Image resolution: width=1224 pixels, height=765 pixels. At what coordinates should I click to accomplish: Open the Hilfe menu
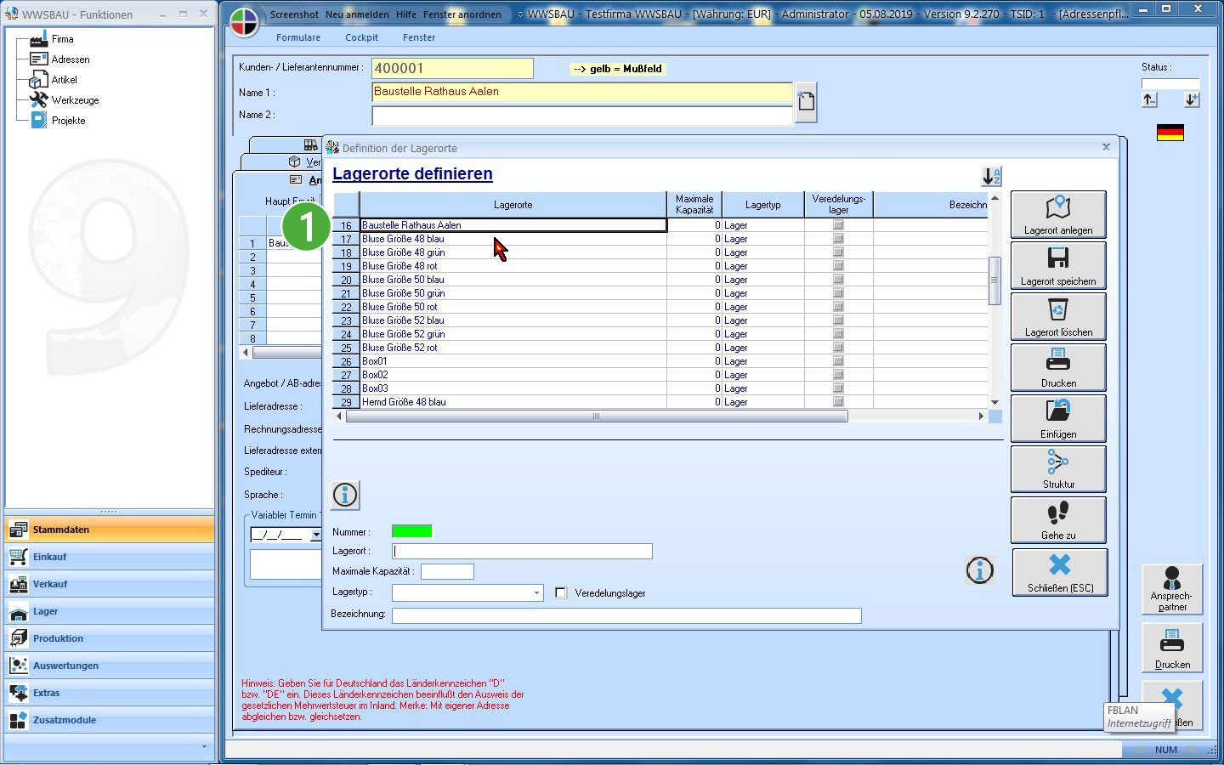(405, 14)
